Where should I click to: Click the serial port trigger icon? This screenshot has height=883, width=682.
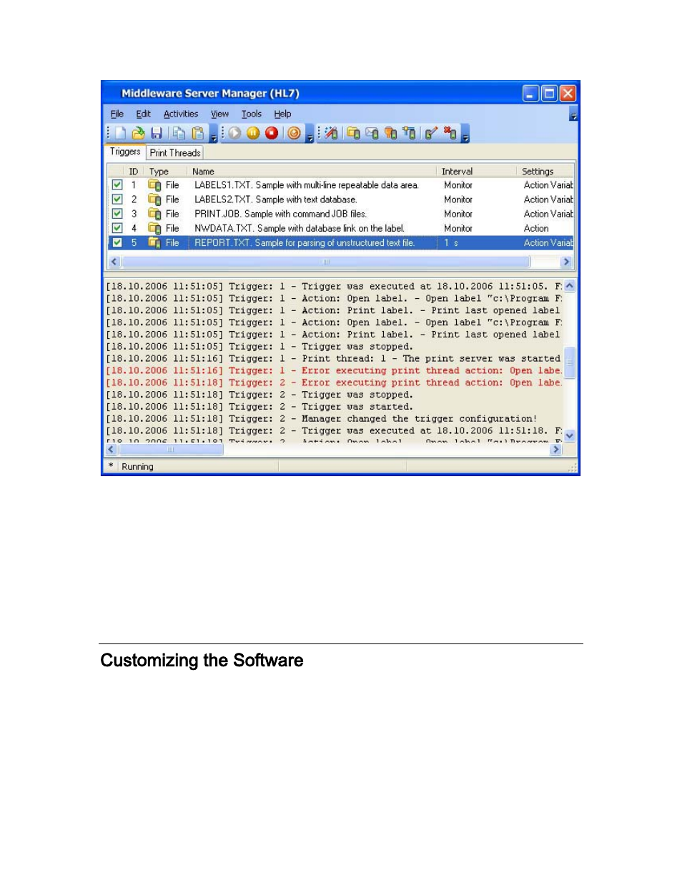pos(390,133)
